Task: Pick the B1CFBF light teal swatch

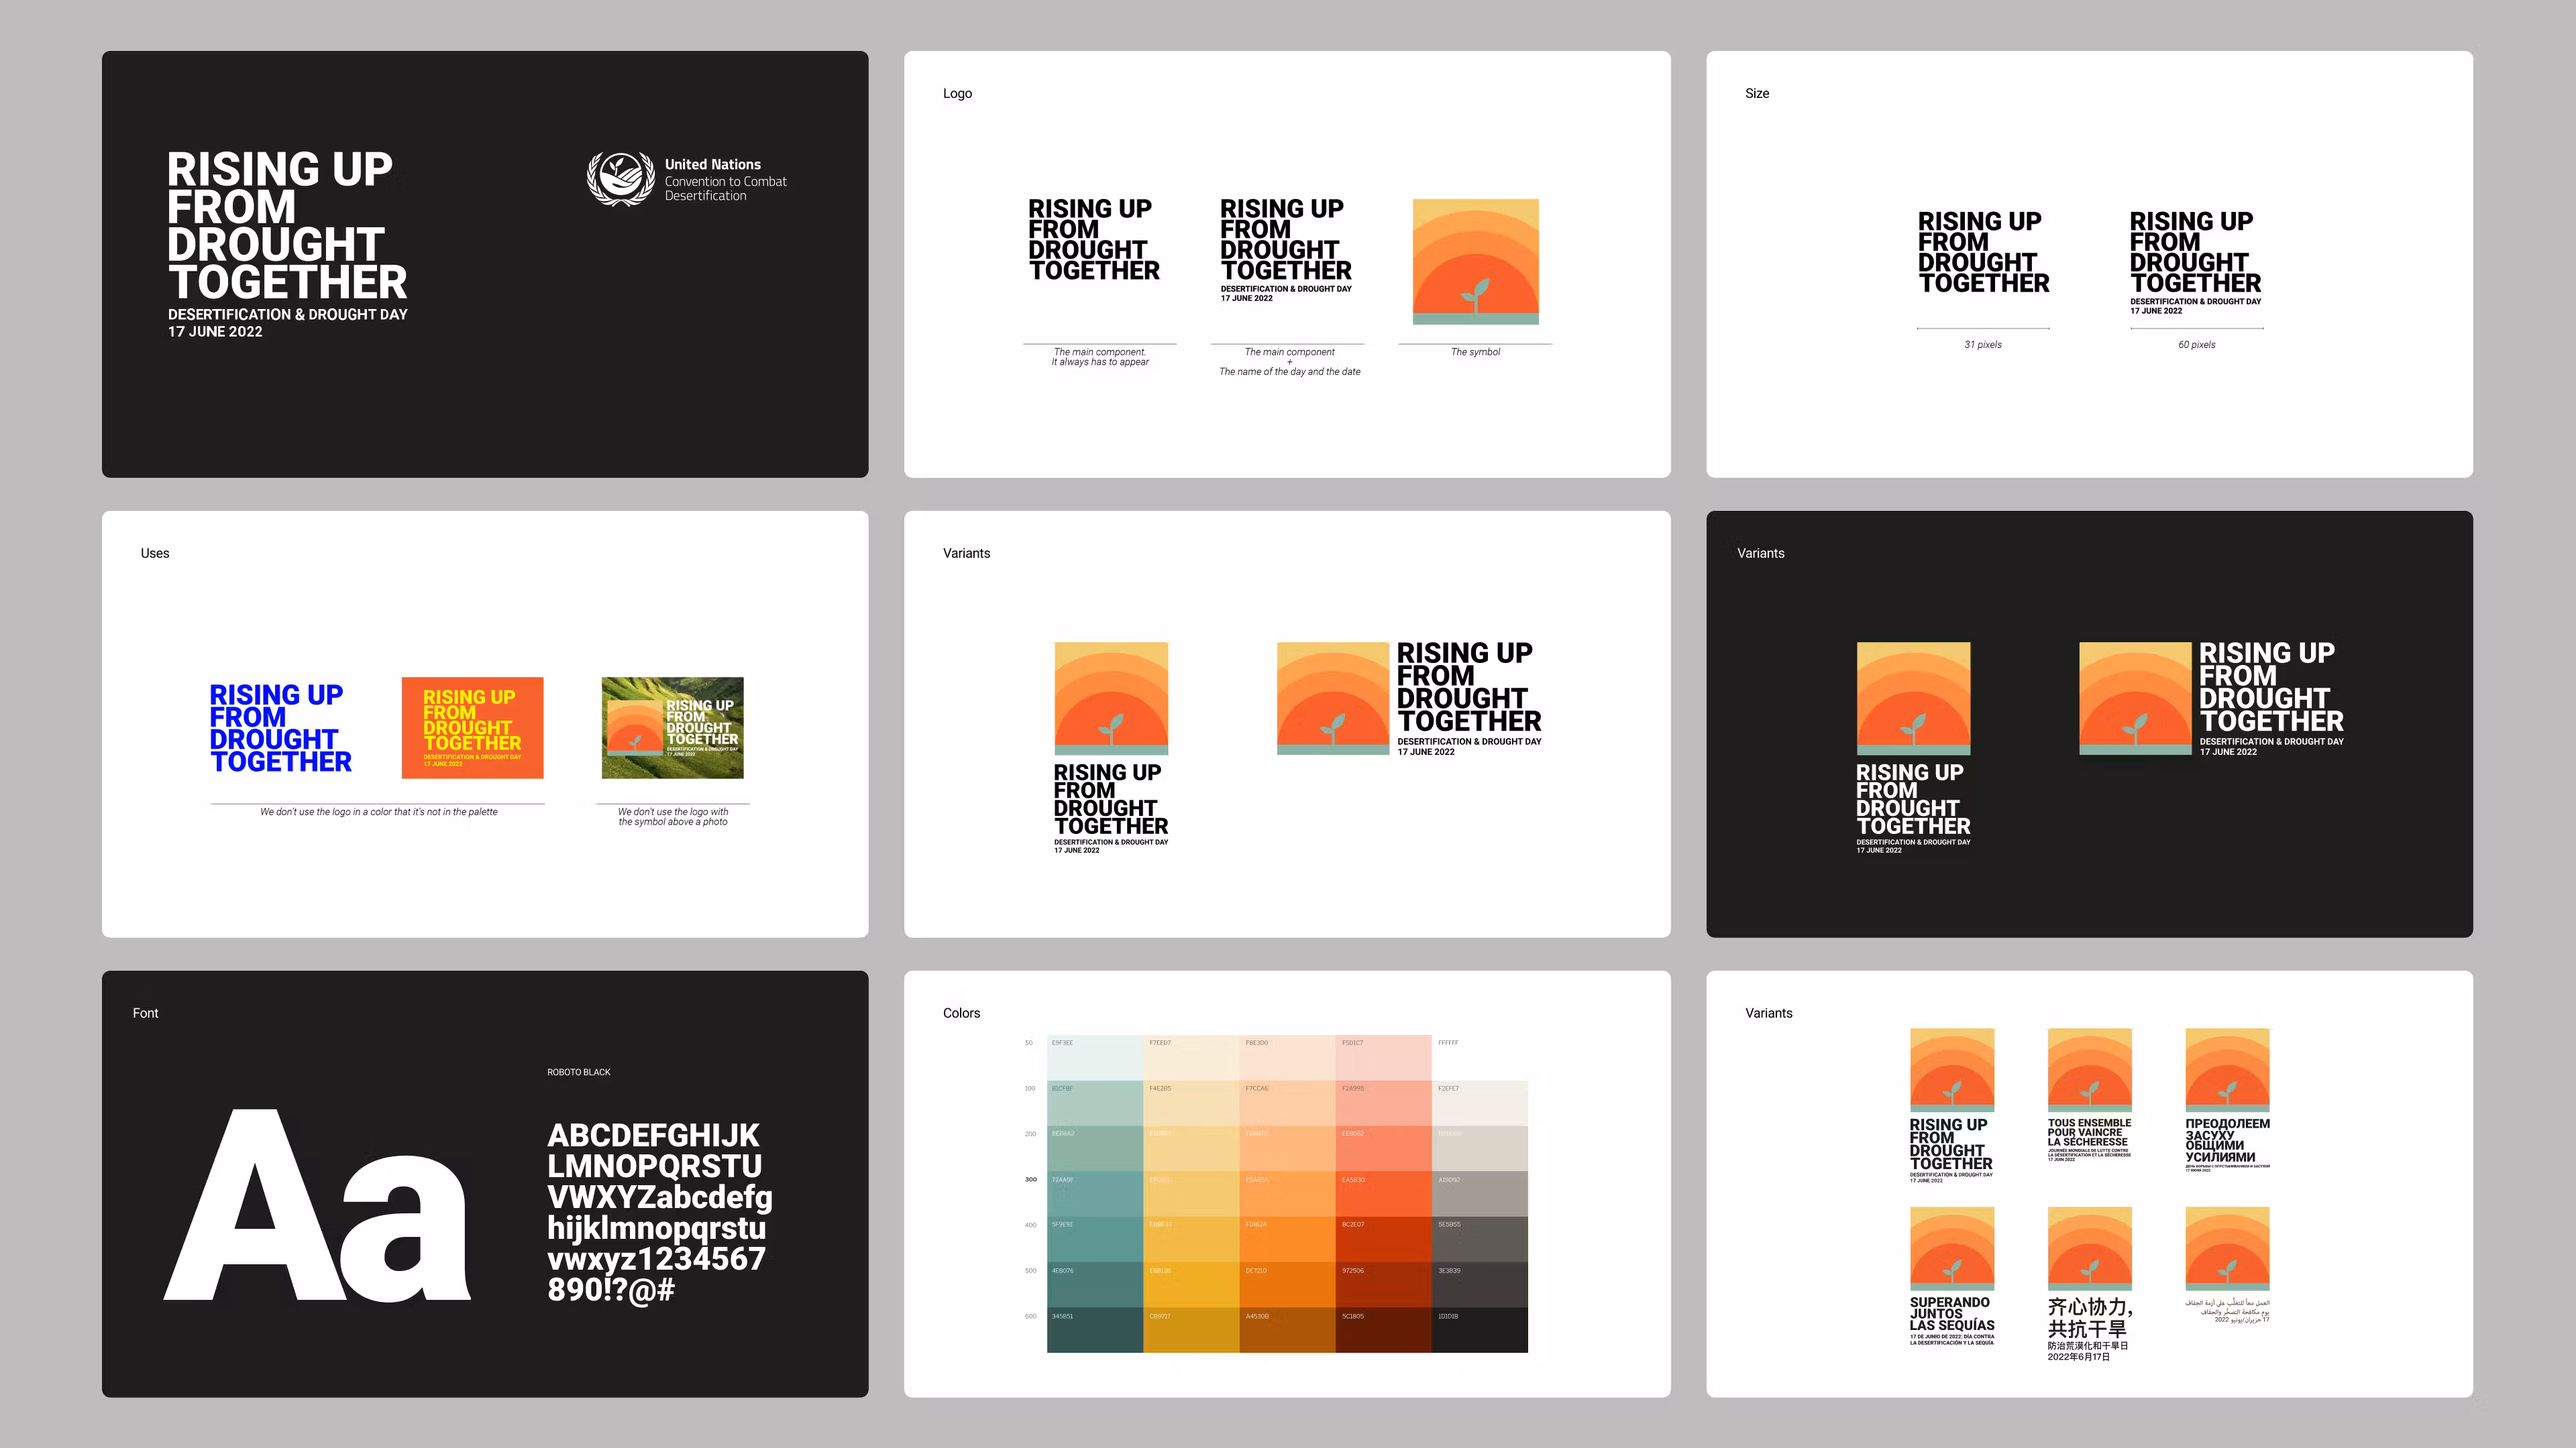Action: click(x=1095, y=1103)
